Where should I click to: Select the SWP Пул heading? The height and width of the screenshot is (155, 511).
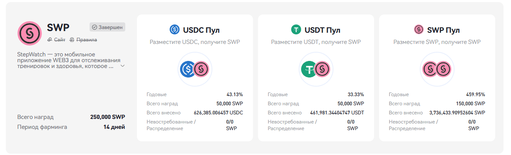coord(443,30)
